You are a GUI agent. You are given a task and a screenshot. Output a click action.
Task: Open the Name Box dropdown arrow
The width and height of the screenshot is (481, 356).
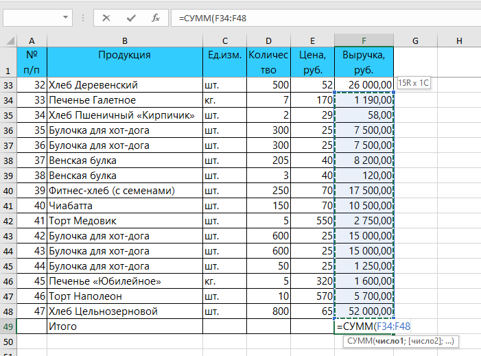tap(65, 17)
